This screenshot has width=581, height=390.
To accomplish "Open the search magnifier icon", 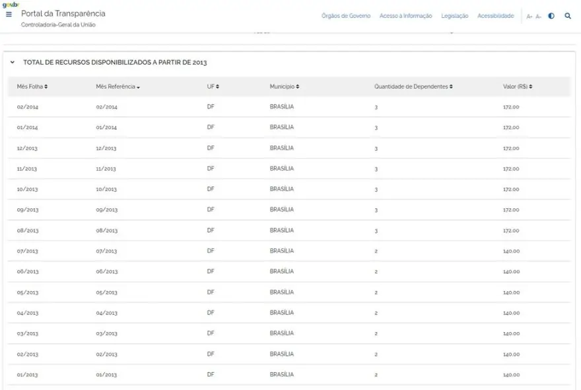I will coord(568,16).
